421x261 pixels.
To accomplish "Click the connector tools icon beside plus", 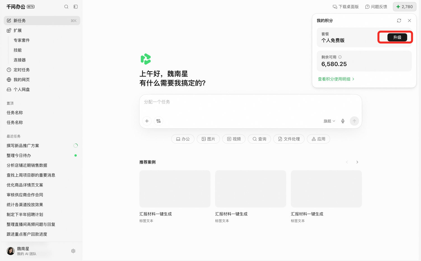I will (x=159, y=121).
